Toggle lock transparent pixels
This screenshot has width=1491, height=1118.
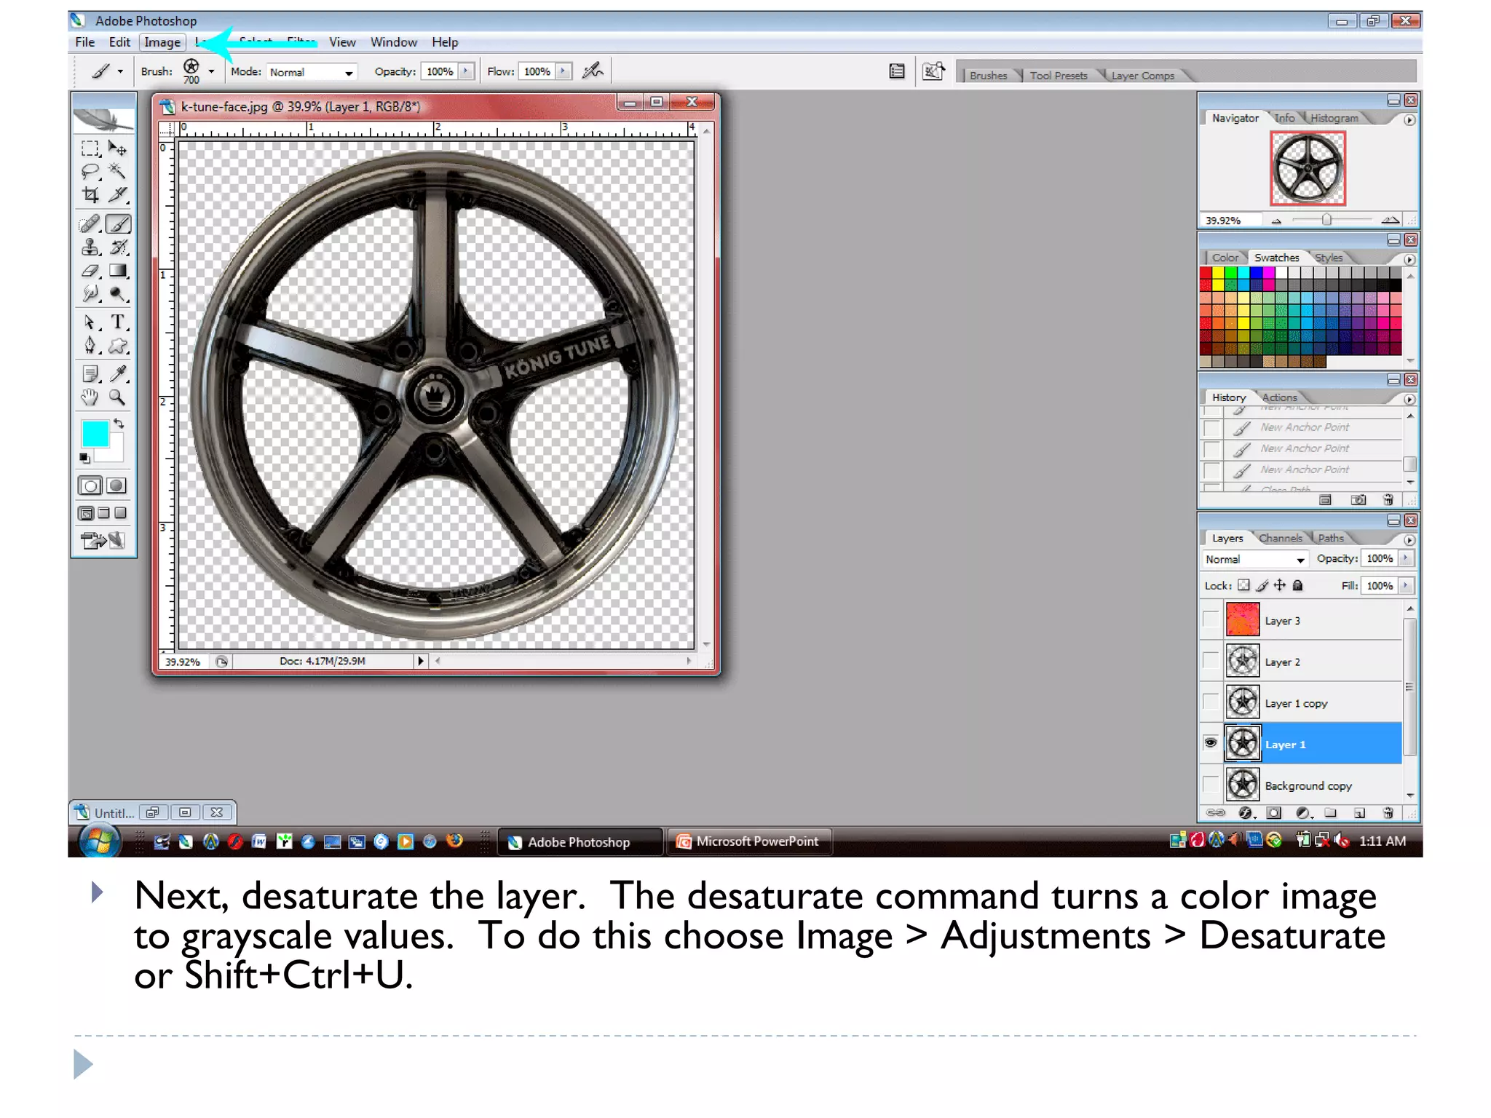click(1243, 585)
